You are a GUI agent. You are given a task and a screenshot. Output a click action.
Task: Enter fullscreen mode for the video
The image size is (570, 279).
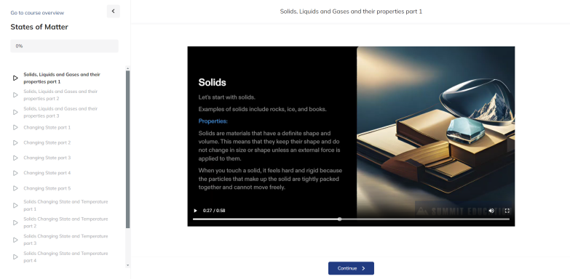point(507,211)
